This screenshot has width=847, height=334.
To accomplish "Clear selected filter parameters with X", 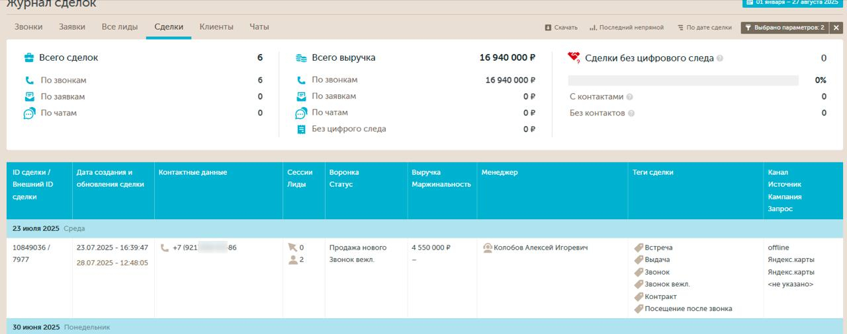I will 836,28.
